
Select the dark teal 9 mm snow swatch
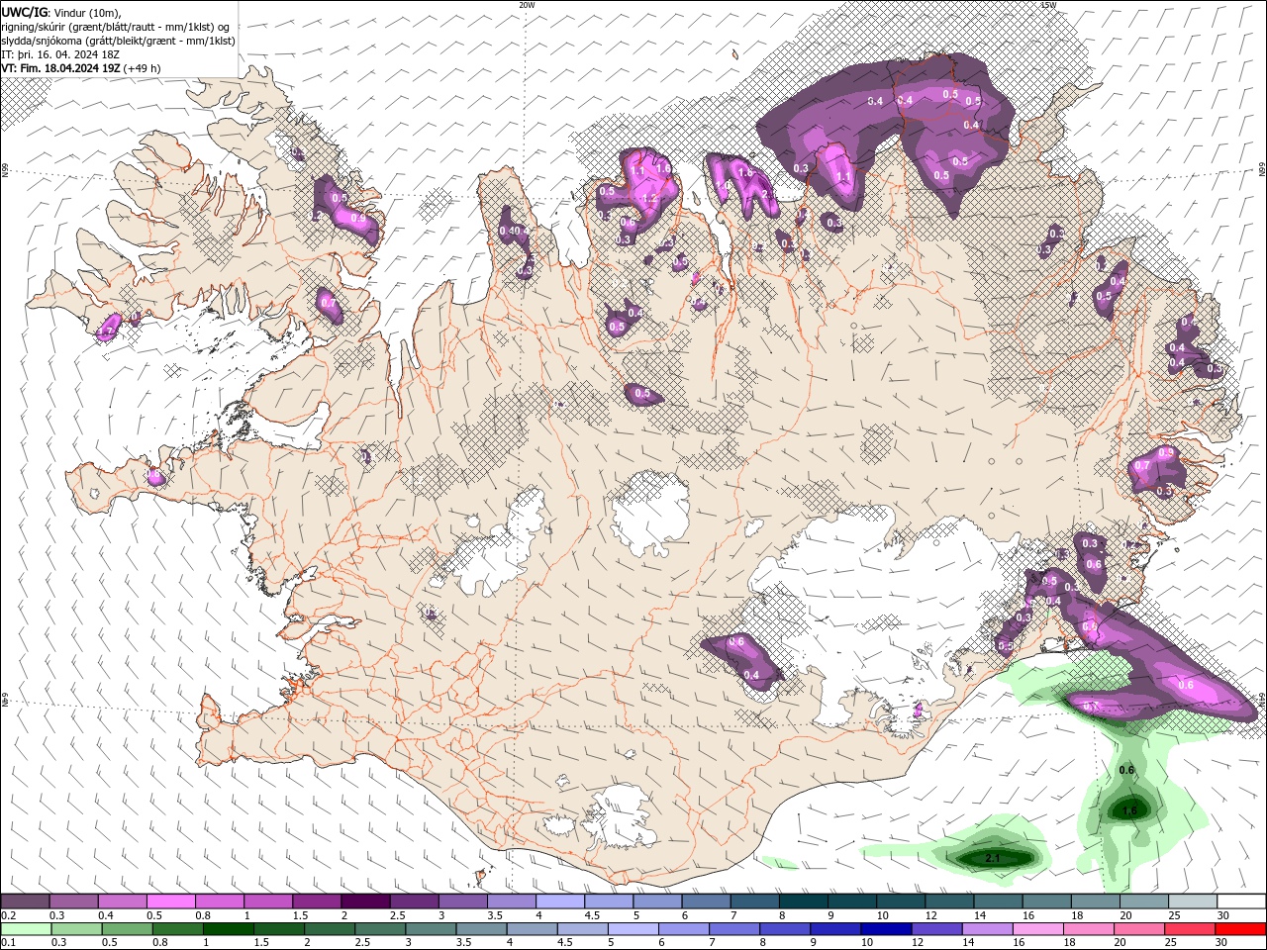pyautogui.click(x=851, y=902)
